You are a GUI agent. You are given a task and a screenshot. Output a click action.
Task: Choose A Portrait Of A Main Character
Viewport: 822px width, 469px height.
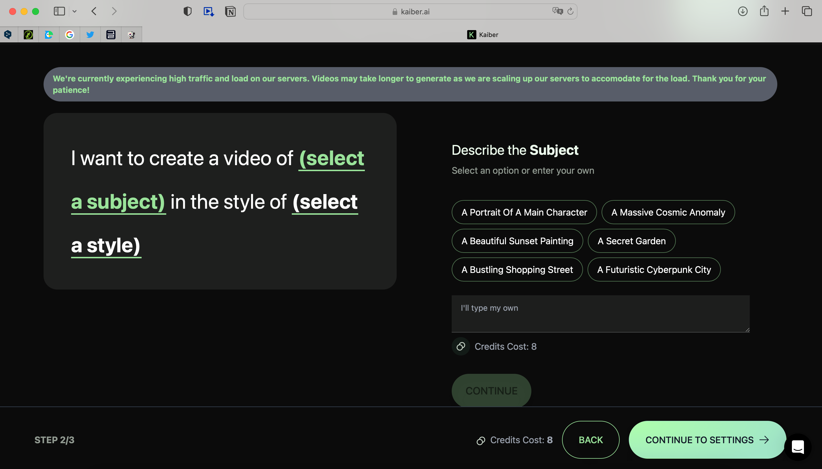tap(524, 212)
